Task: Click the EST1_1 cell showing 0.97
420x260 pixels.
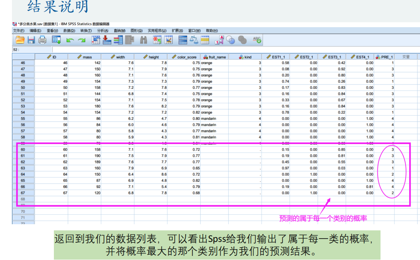Action: click(x=276, y=168)
